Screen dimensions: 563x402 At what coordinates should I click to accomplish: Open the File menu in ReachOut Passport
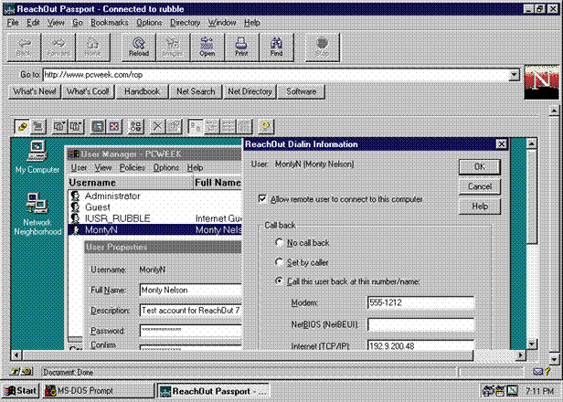[13, 23]
